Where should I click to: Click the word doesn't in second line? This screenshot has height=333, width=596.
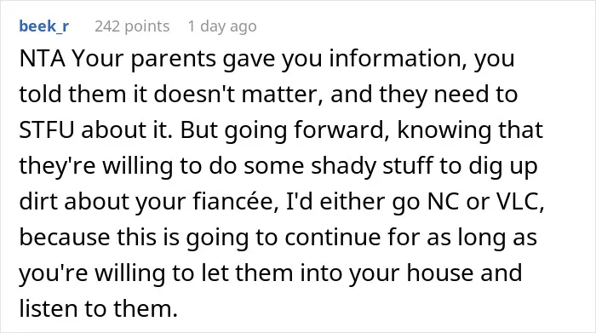tap(194, 94)
